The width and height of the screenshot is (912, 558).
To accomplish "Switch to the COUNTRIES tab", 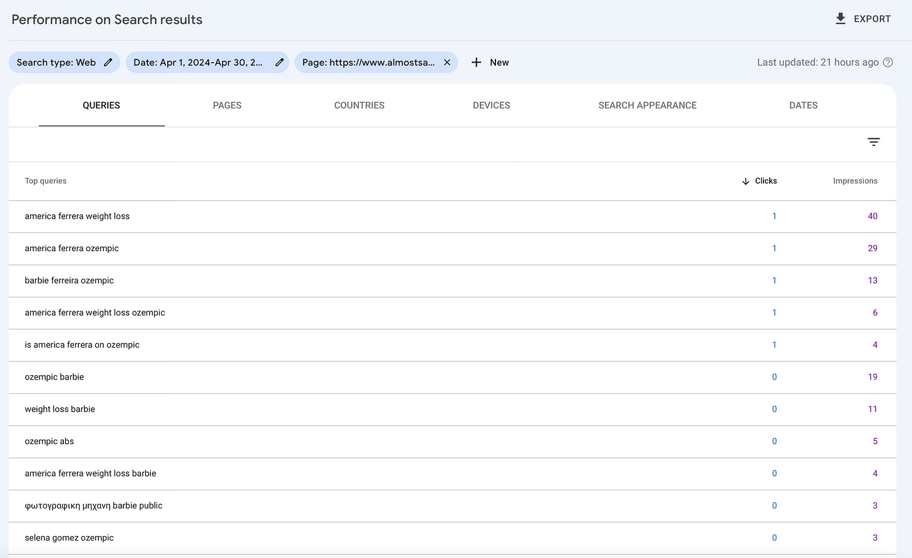I will (x=359, y=105).
